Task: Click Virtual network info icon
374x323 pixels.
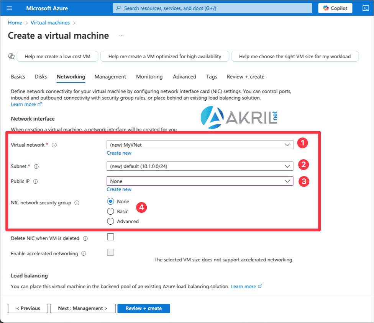Action: tap(54, 145)
